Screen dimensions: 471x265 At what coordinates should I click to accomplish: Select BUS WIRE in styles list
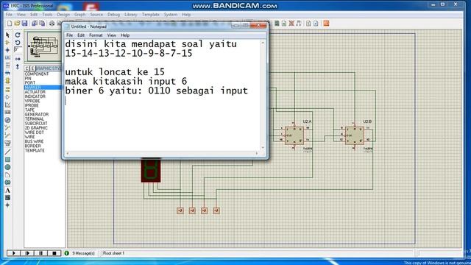click(35, 141)
